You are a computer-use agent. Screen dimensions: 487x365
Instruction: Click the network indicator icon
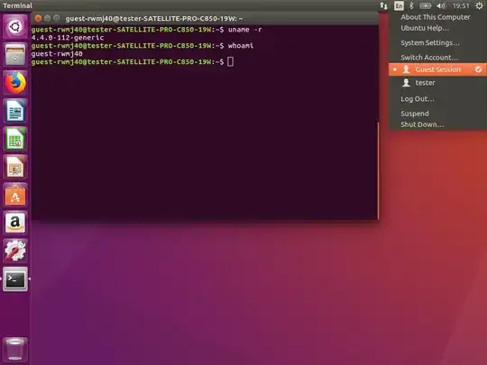click(384, 5)
